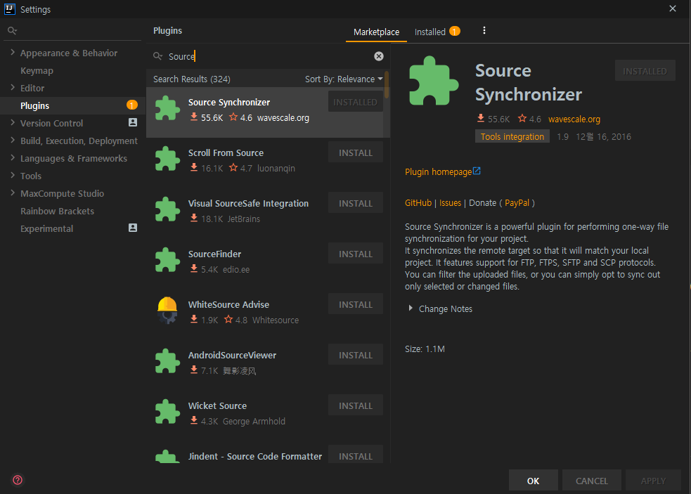691x494 pixels.
Task: Click the rating star icon in plugin details
Action: tap(522, 118)
